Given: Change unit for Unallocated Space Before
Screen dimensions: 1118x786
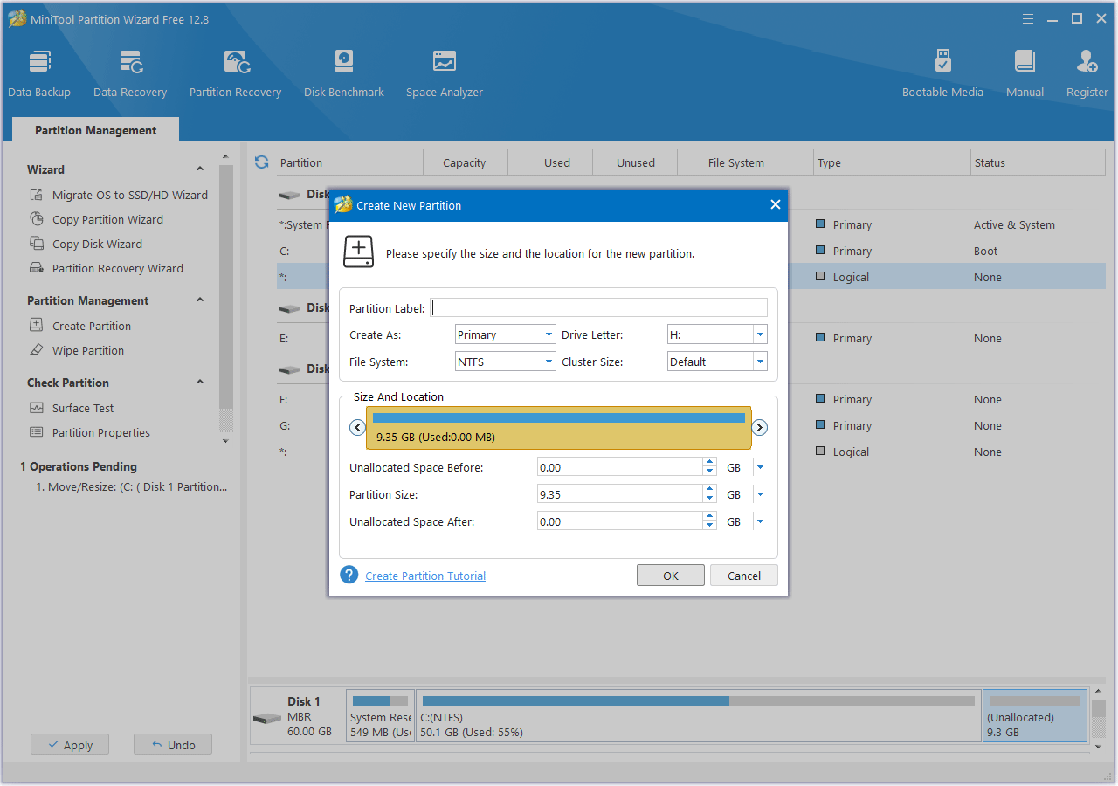Looking at the screenshot, I should click(760, 468).
